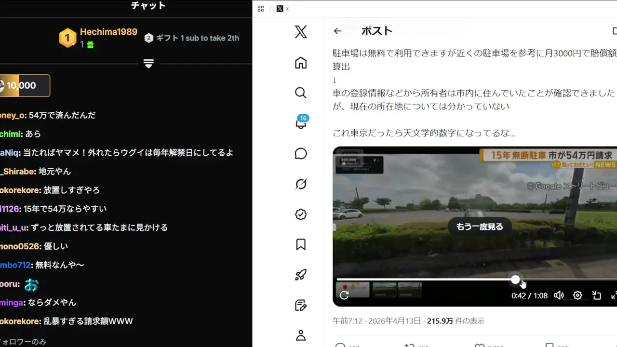Click the もう一度見る watch again button

tap(480, 227)
